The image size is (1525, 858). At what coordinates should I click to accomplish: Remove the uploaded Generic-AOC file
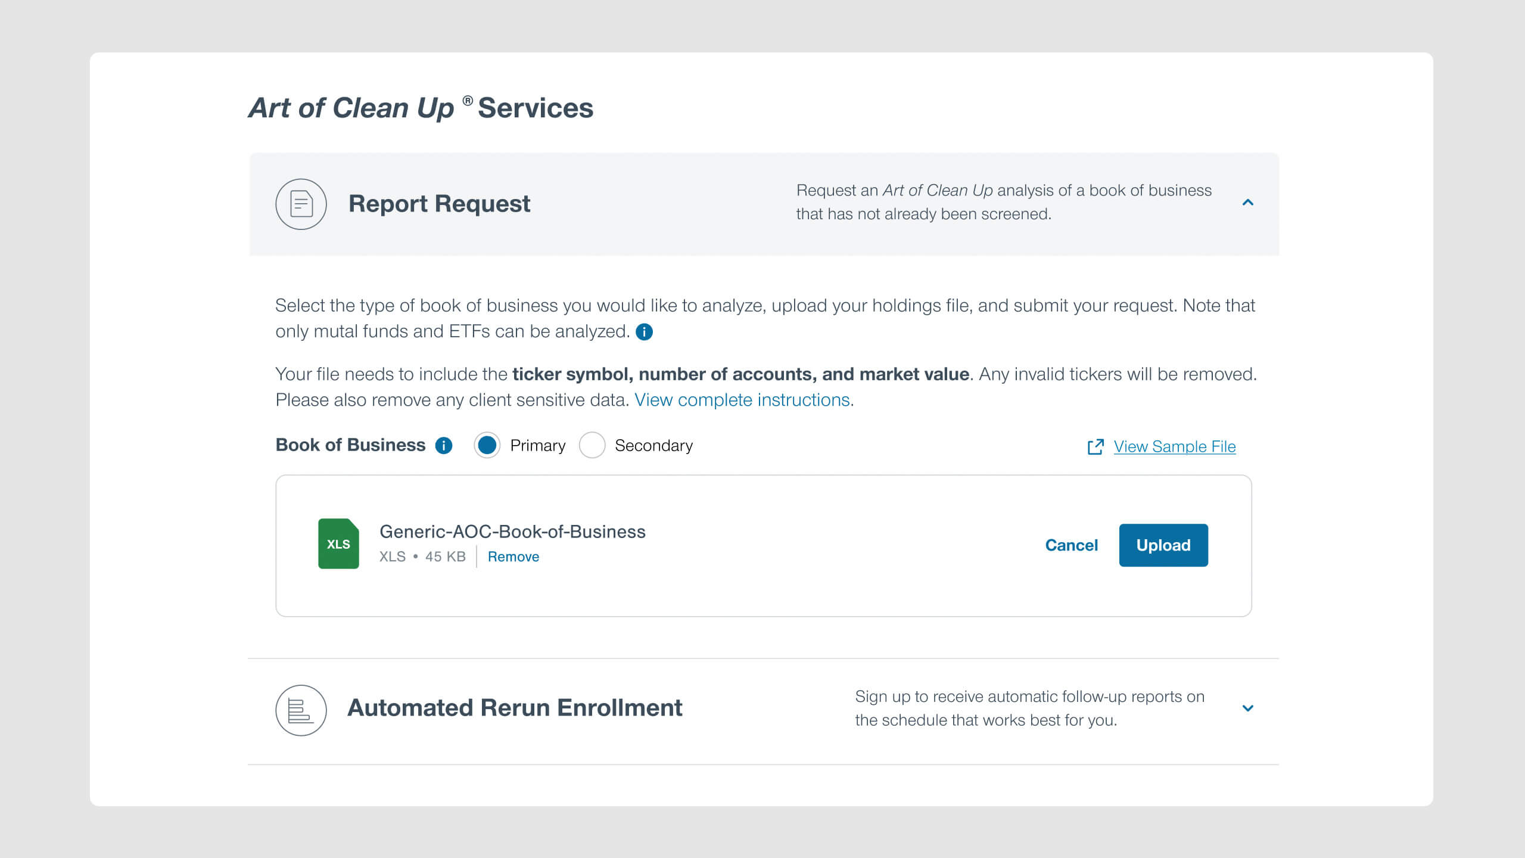click(513, 557)
